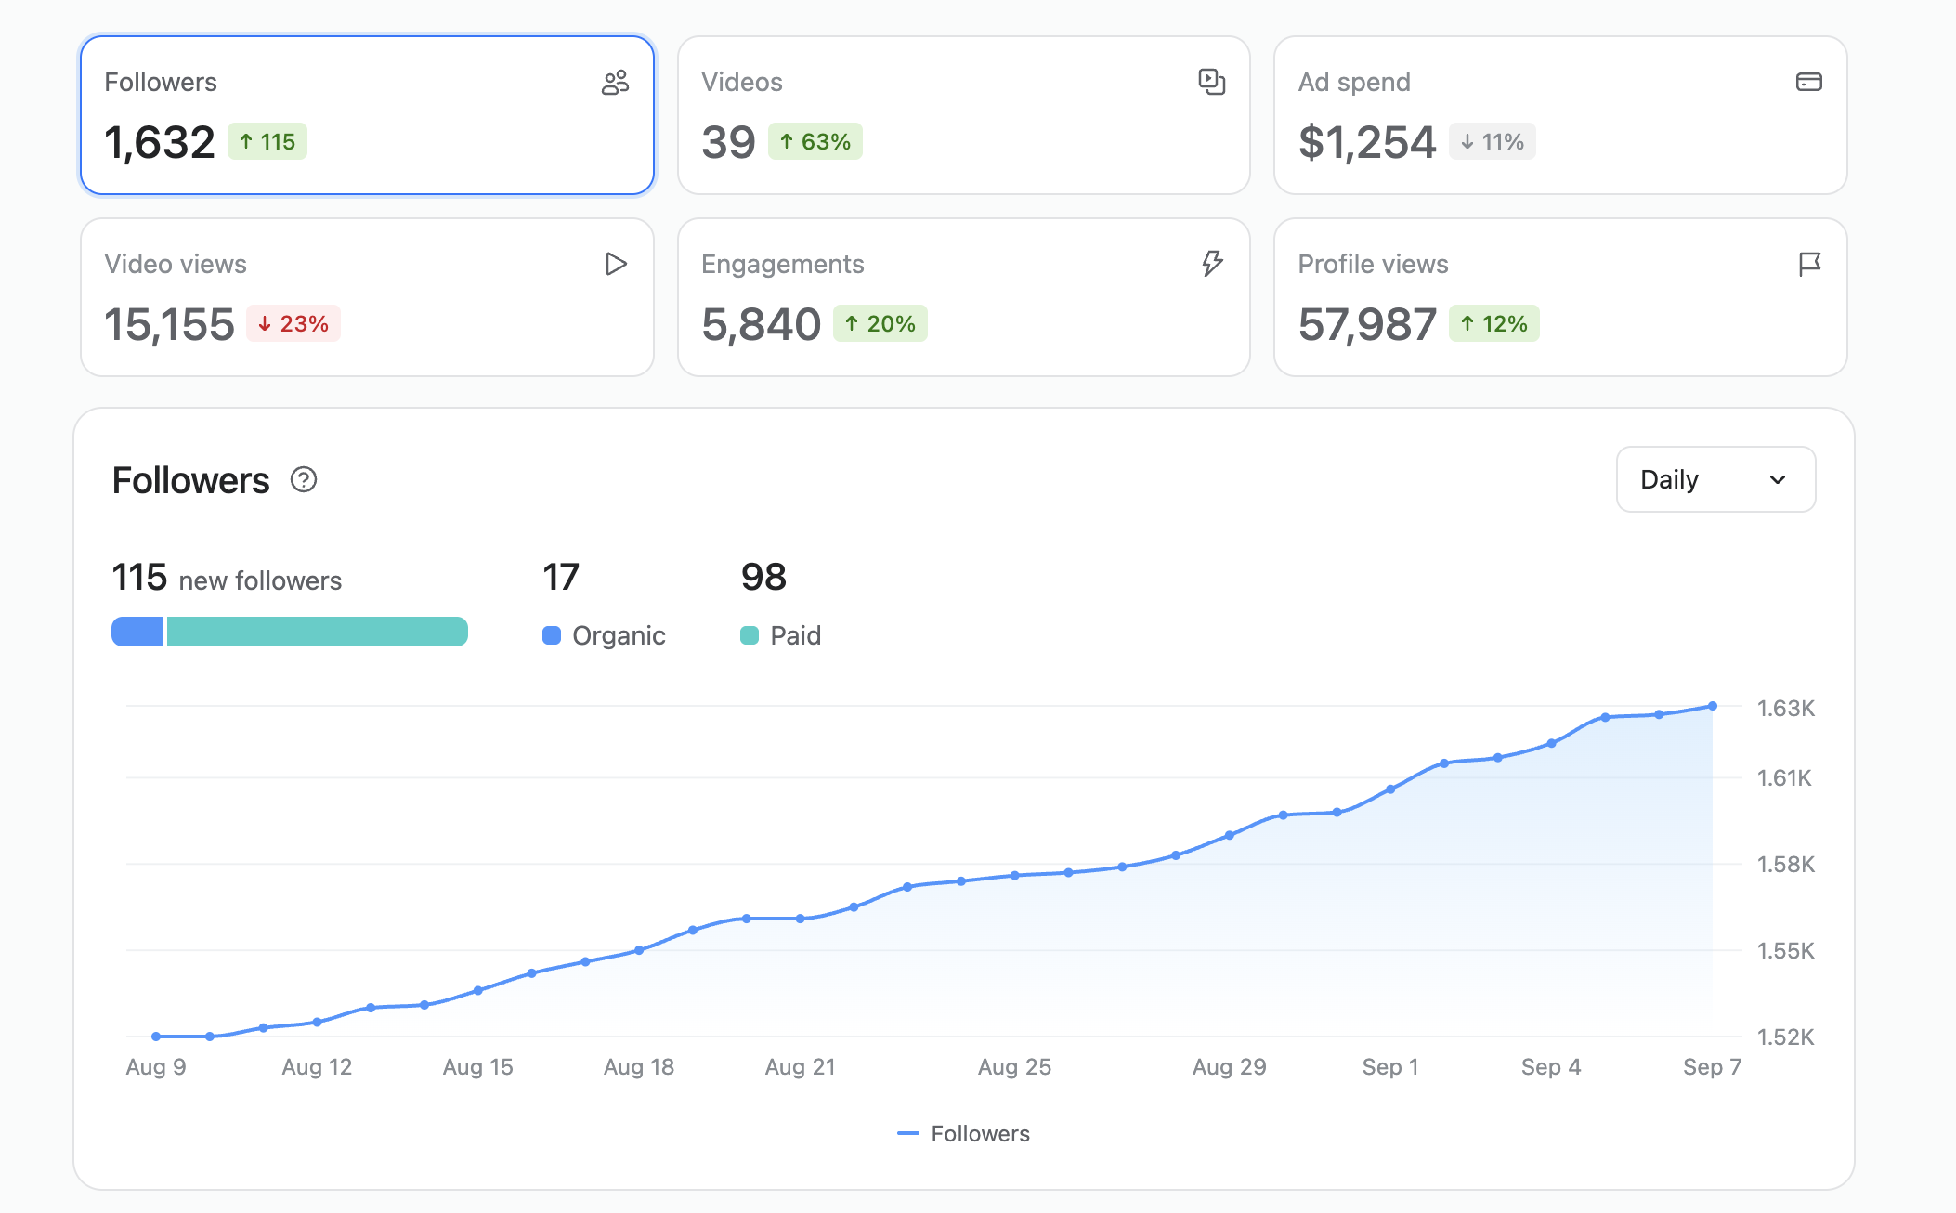This screenshot has height=1213, width=1956.
Task: Switch to the Video views metric card
Action: [367, 297]
